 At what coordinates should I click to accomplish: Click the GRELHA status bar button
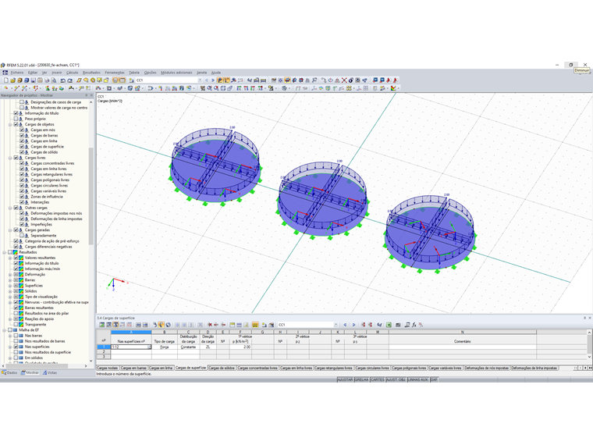coord(361,379)
